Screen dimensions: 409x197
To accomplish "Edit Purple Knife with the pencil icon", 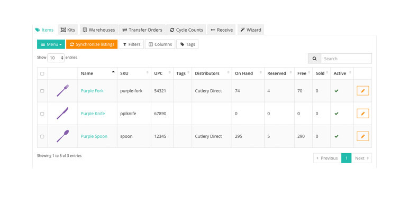I will click(363, 114).
